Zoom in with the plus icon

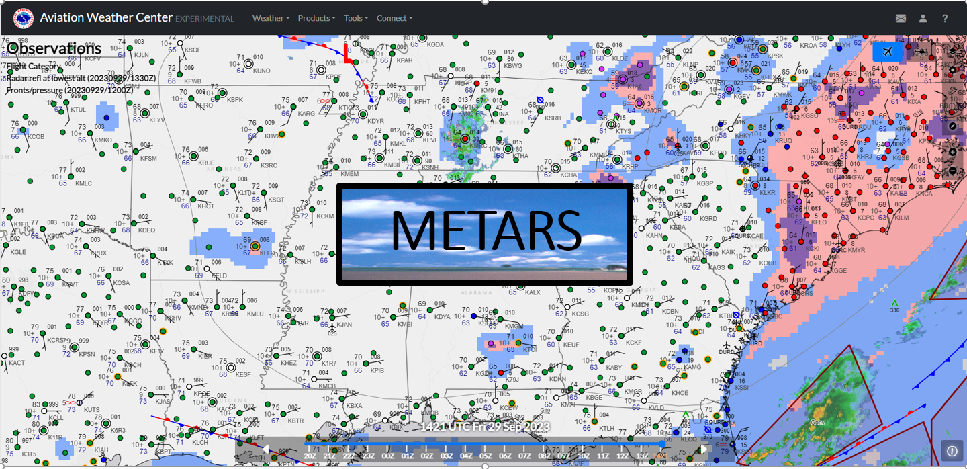tap(953, 152)
